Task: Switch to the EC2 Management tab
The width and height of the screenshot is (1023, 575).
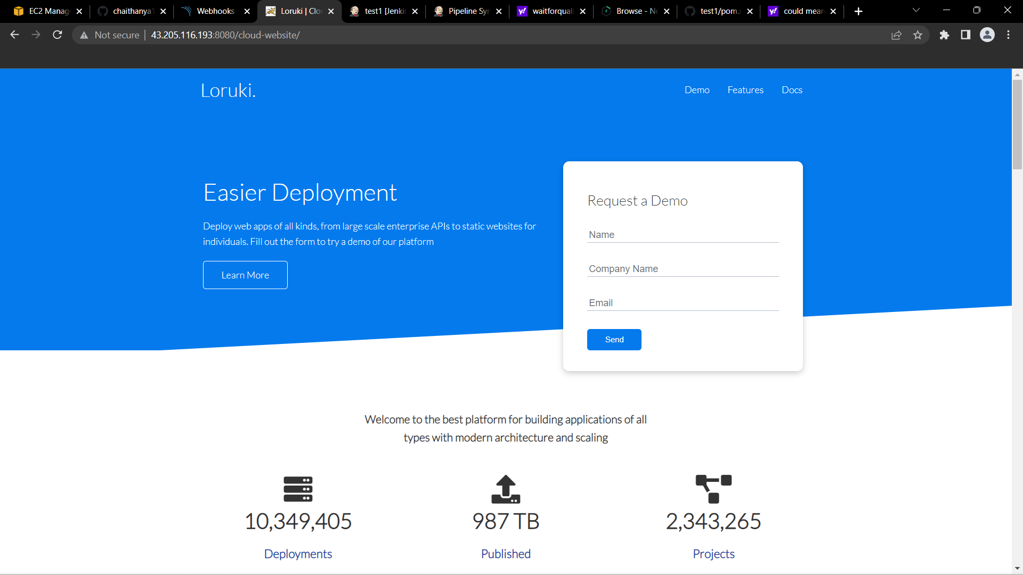Action: point(48,11)
